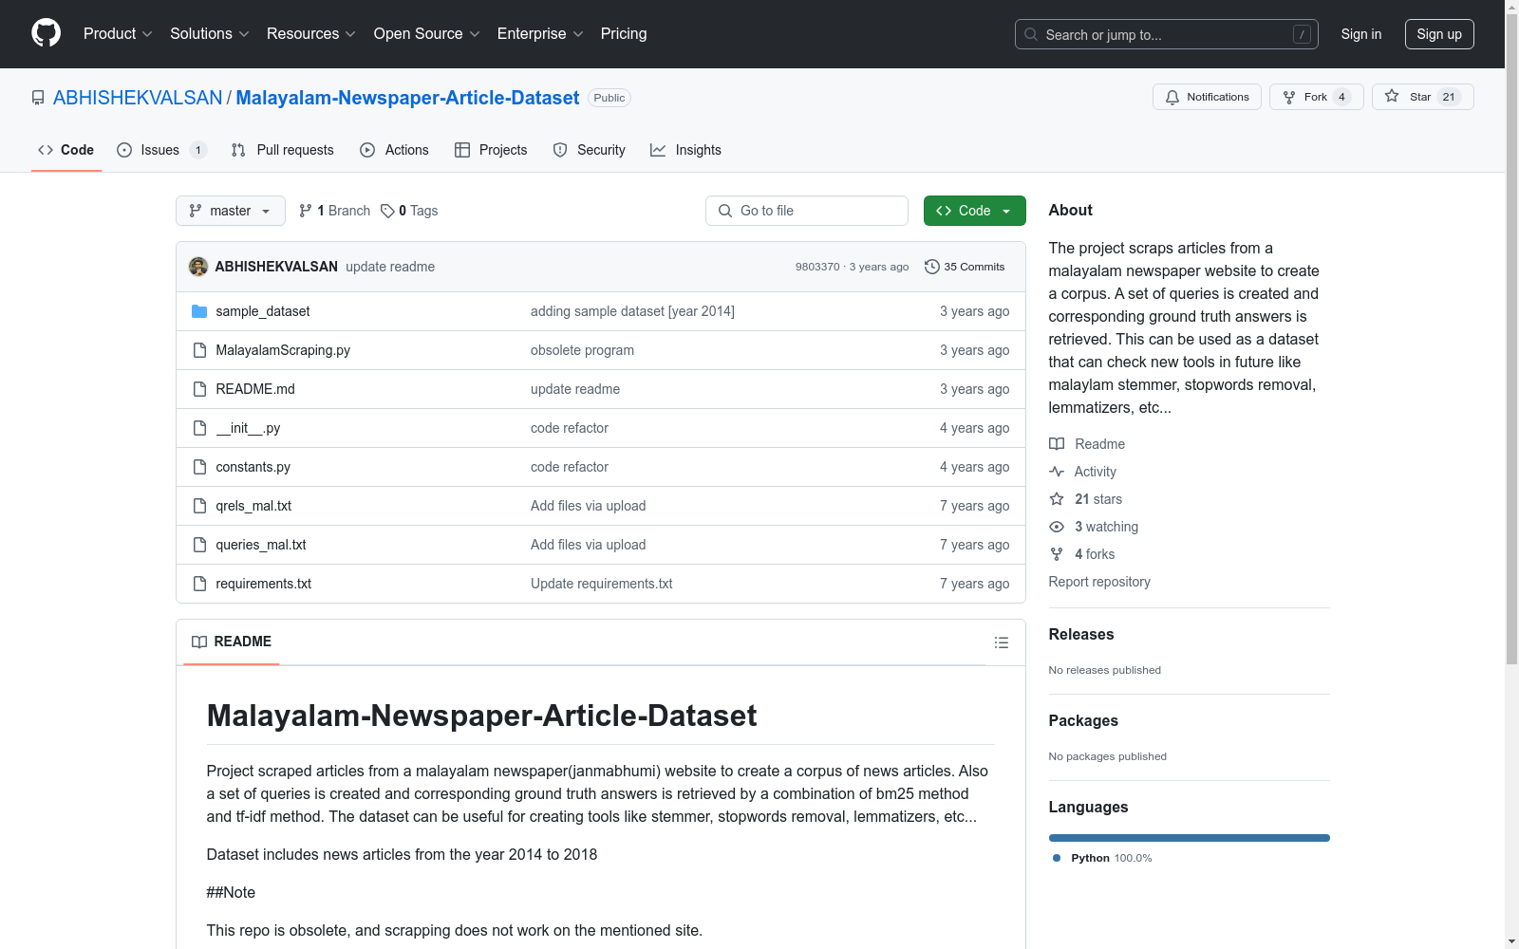Viewport: 1519px width, 949px height.
Task: Click the pulse icon beside Activity
Action: pyautogui.click(x=1057, y=472)
